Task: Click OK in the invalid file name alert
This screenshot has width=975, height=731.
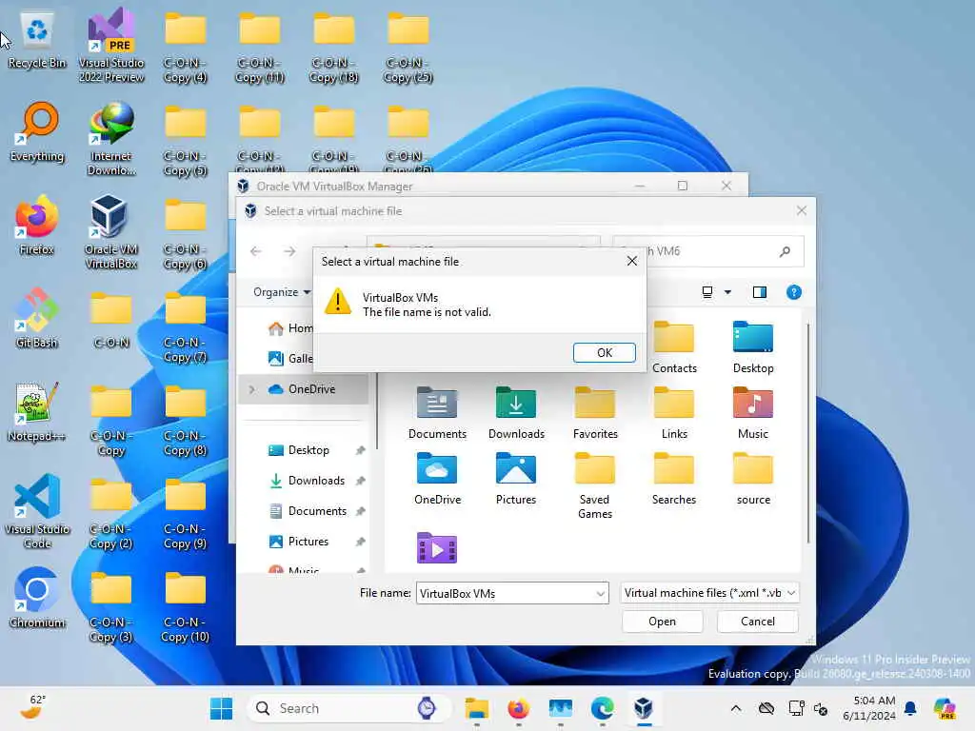Action: [x=604, y=352]
